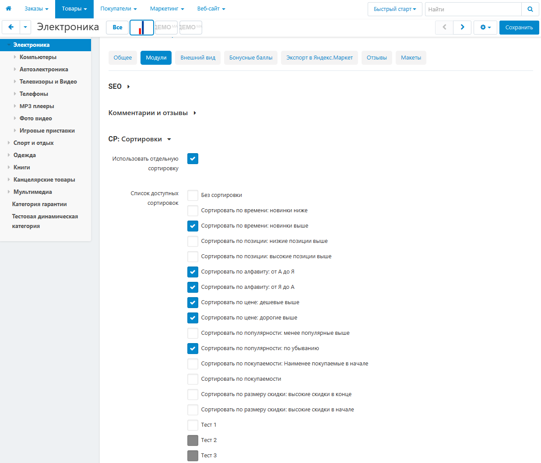This screenshot has width=541, height=463.
Task: Collapse the 'CP: Сортировки' section
Action: [140, 139]
